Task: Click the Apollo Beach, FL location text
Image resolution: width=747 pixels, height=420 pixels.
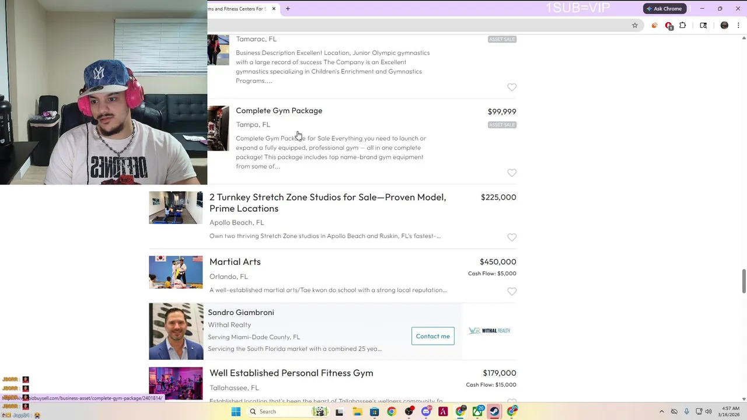Action: point(237,223)
